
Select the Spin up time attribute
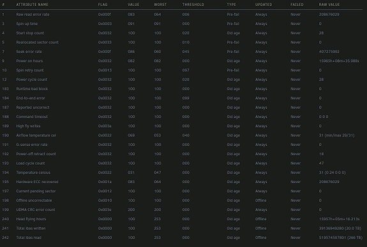click(x=27, y=24)
